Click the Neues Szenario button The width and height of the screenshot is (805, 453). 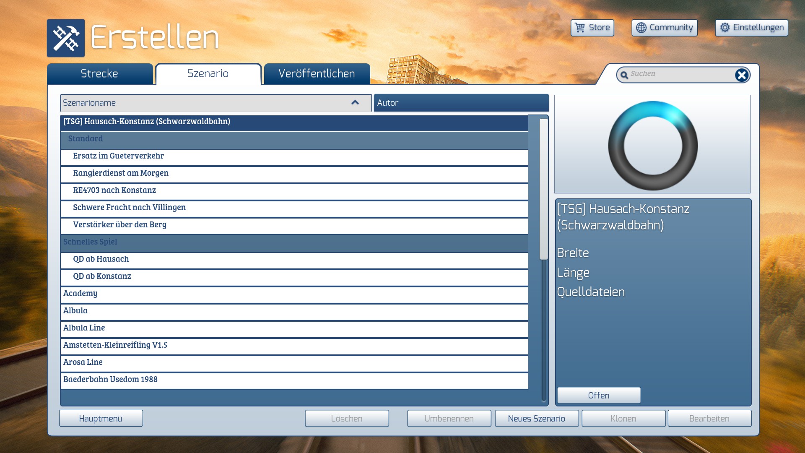click(x=536, y=419)
